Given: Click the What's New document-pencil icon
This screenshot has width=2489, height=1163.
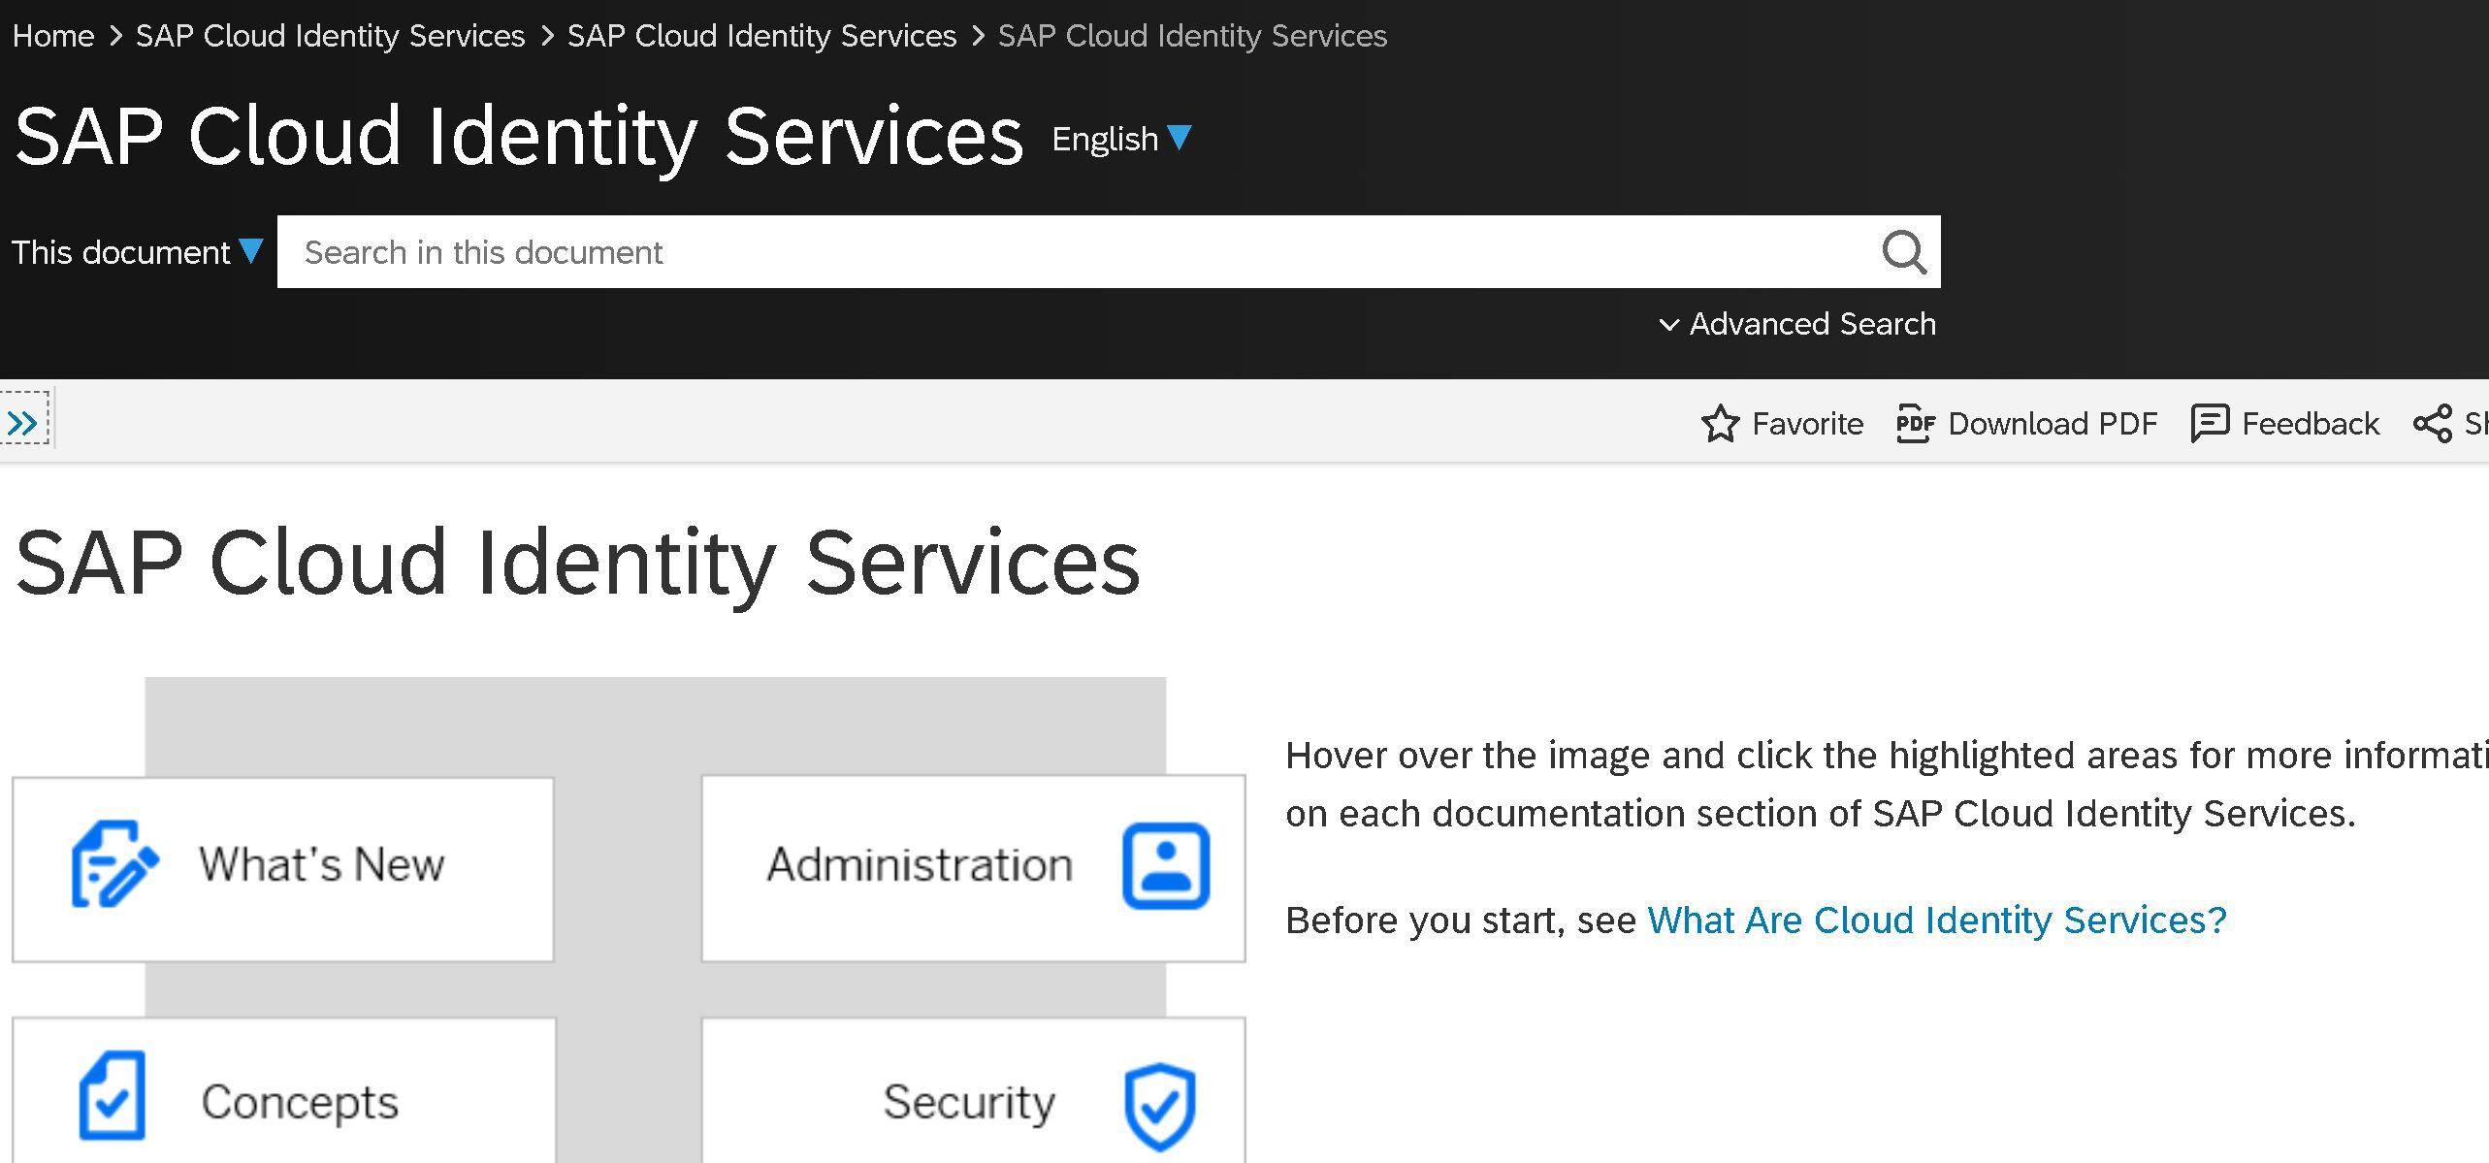Looking at the screenshot, I should point(114,864).
